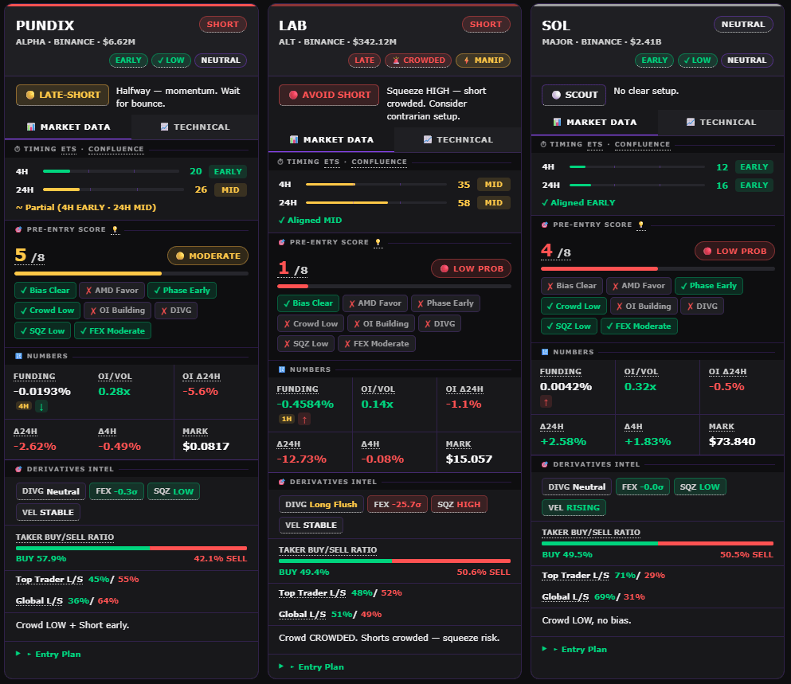Click the FEX -25.7σ chip on LAB
This screenshot has height=684, width=791.
(397, 504)
